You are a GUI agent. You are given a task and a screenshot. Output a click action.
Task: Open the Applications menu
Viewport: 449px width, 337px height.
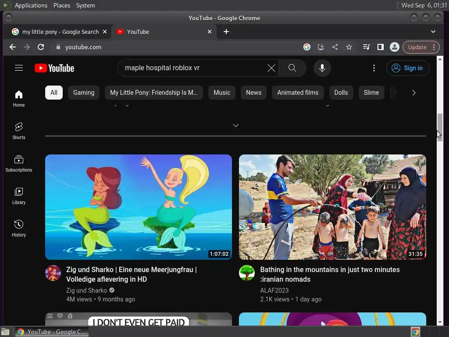coord(31,5)
